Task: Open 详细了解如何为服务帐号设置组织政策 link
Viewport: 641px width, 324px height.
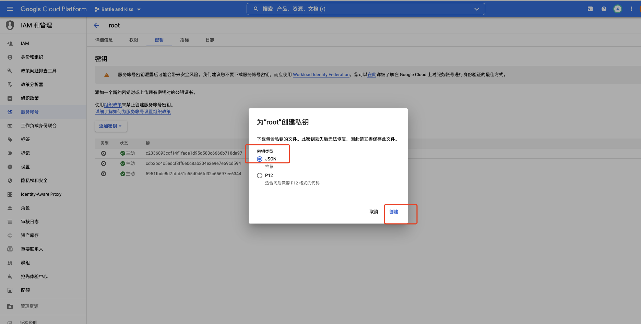Action: [x=133, y=112]
